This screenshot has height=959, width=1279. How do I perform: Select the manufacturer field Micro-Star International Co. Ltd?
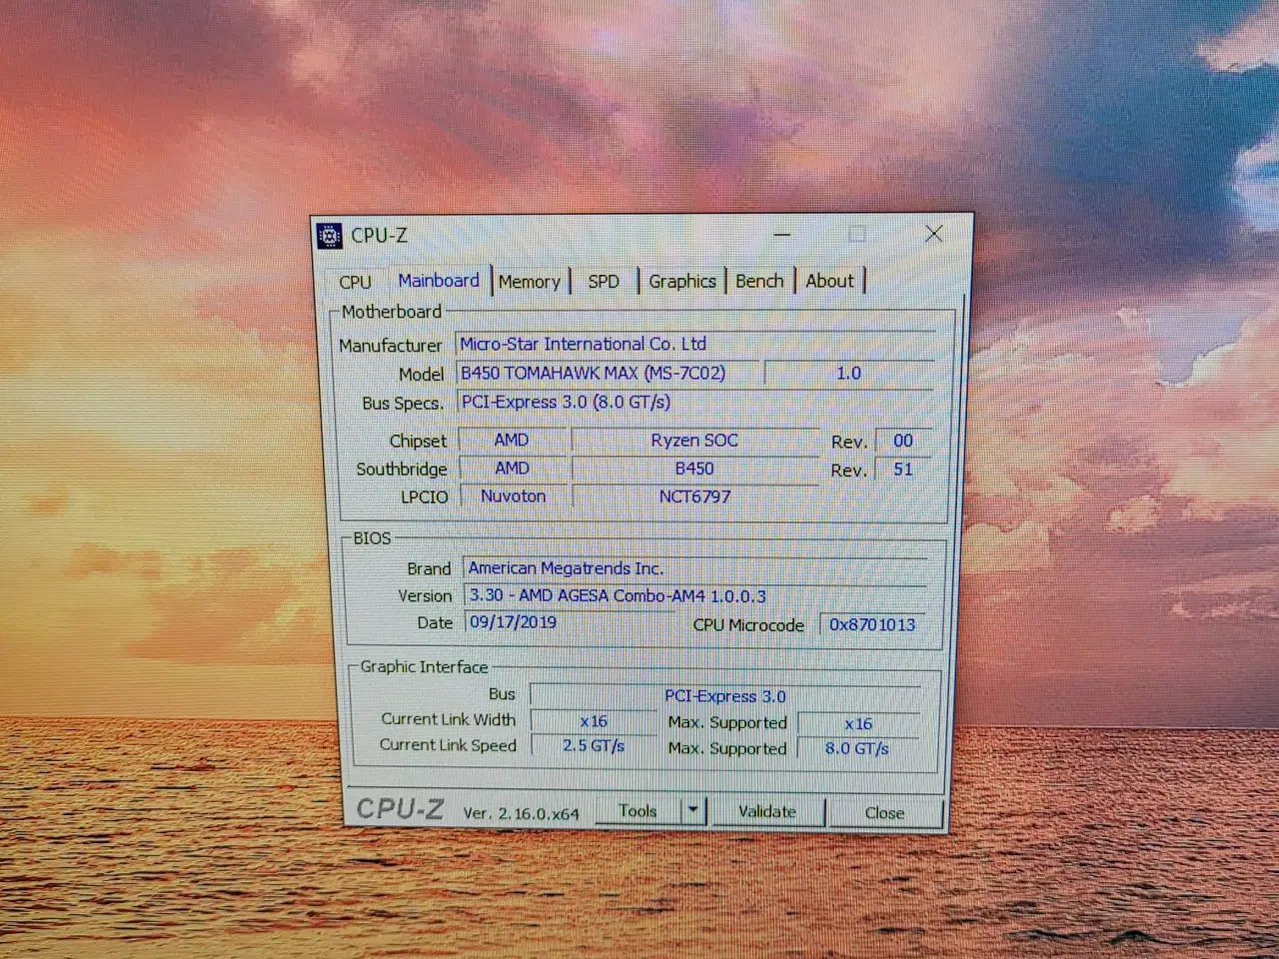694,344
